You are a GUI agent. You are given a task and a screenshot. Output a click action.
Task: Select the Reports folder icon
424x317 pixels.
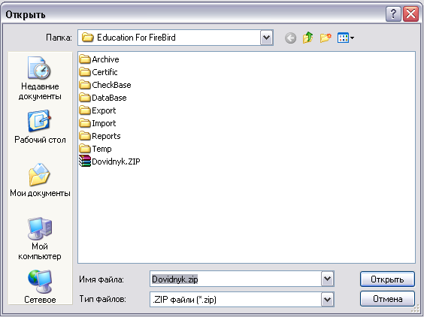pyautogui.click(x=85, y=136)
